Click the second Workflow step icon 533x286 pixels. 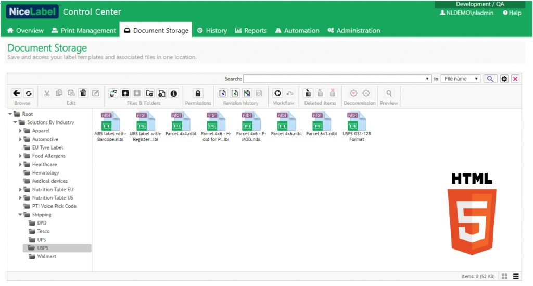pos(289,93)
